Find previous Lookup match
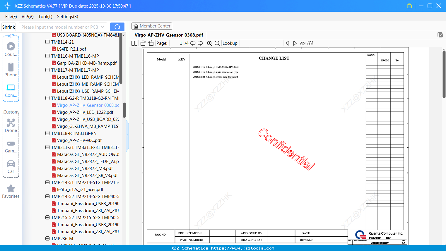Image resolution: width=446 pixels, height=251 pixels. coord(287,43)
